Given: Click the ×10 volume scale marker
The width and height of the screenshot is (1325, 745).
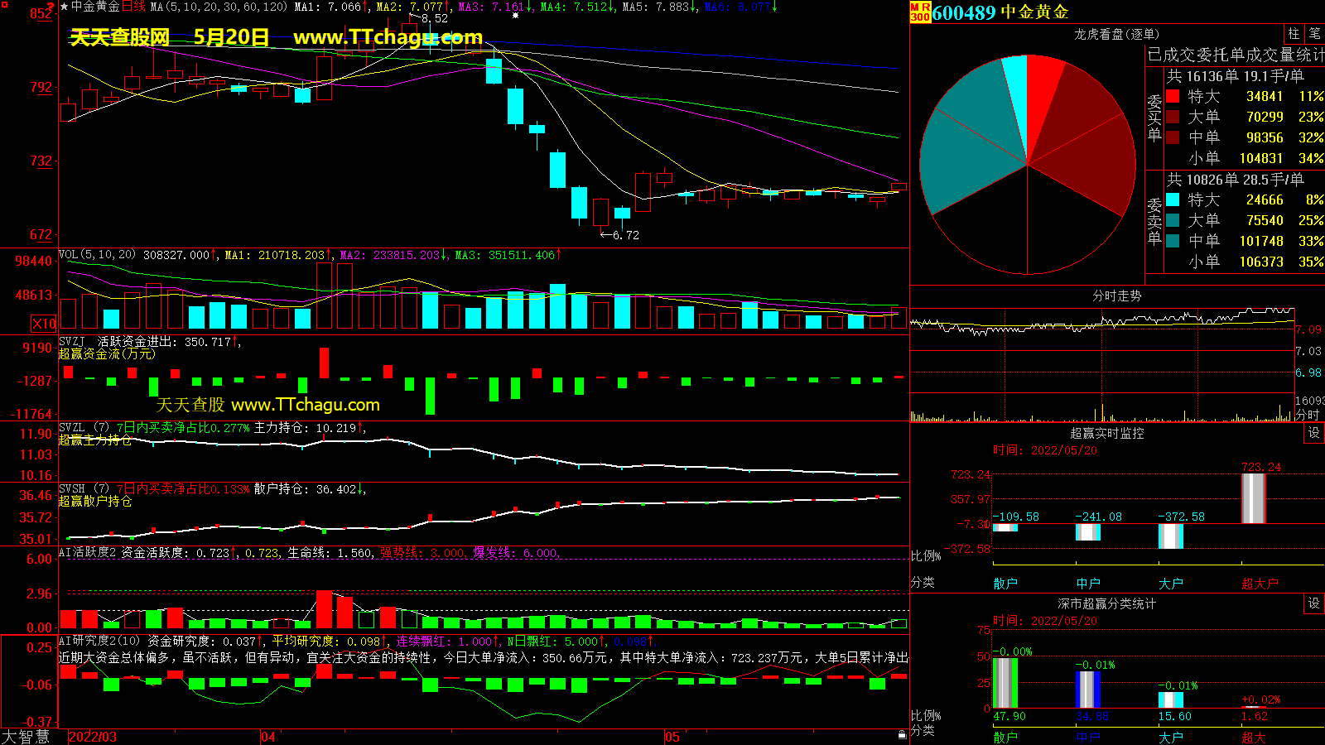Looking at the screenshot, I should click(44, 324).
